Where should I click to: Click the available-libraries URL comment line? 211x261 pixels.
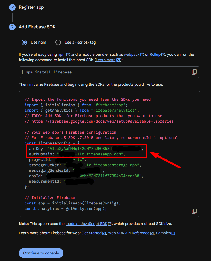click(x=99, y=121)
